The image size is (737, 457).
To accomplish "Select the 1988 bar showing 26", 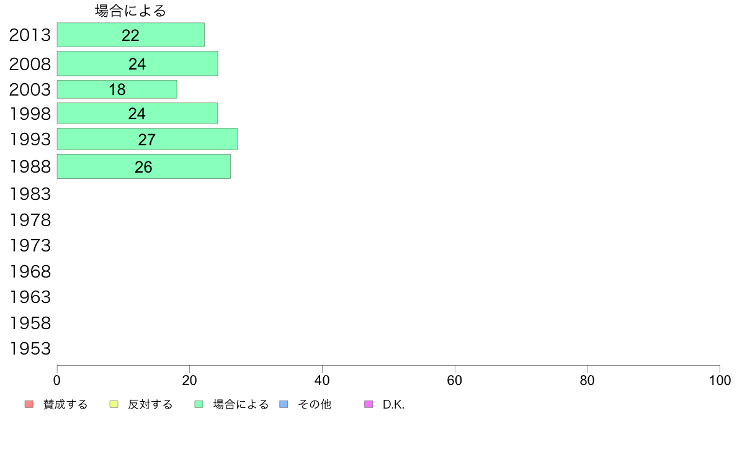I will point(144,166).
